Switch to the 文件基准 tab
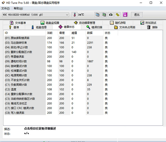 click(18, 23)
